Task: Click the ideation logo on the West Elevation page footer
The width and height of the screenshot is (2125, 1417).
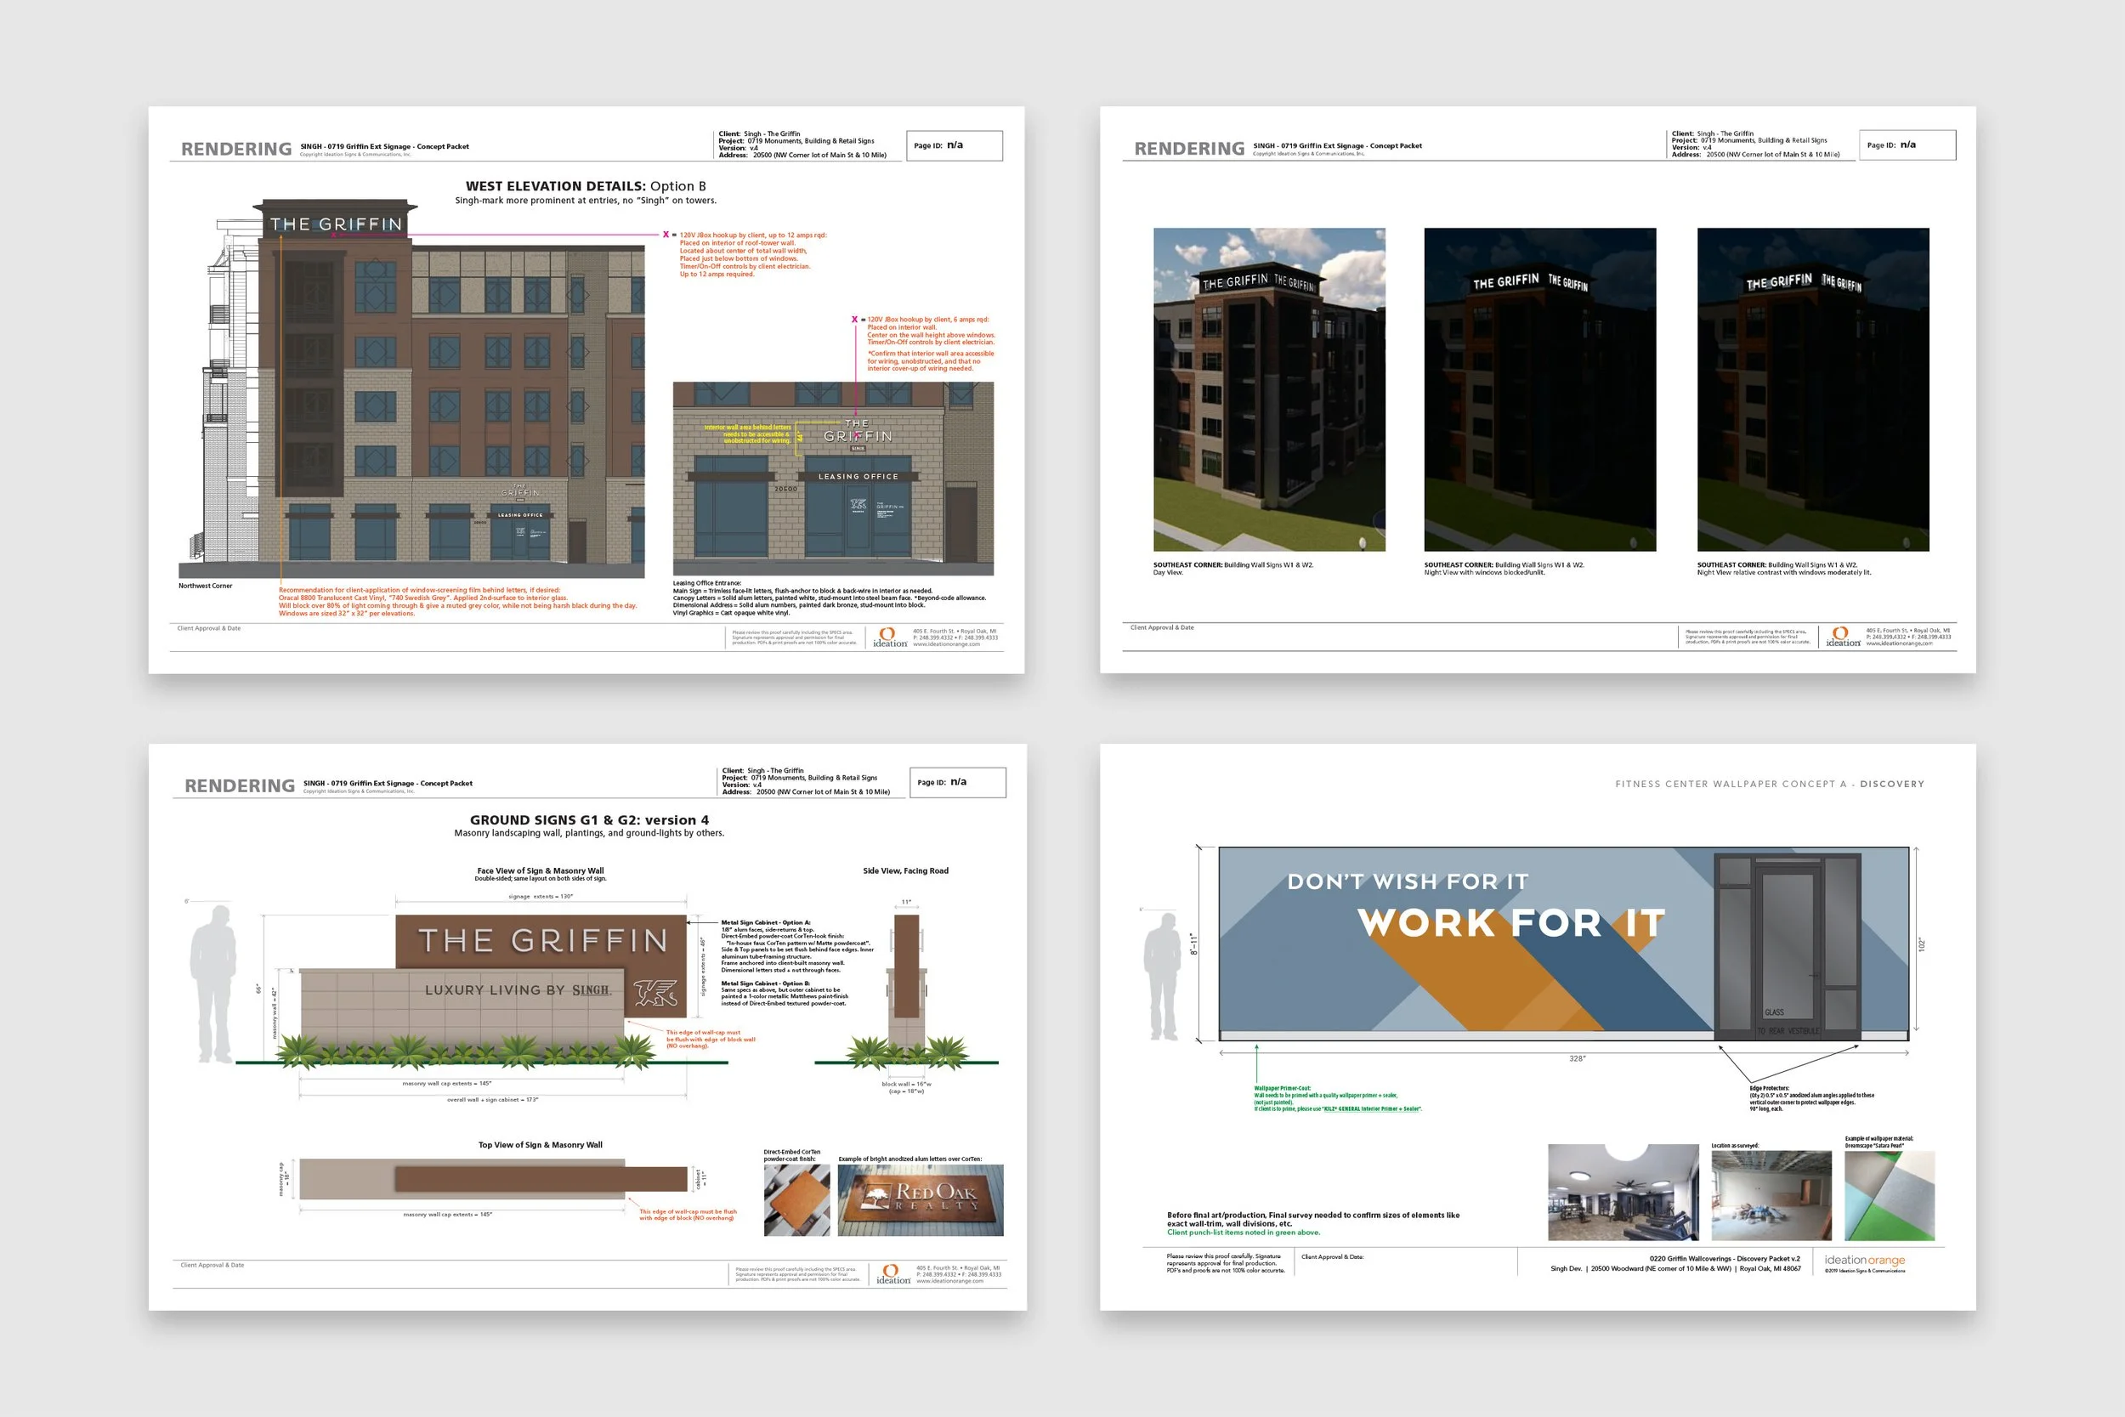Action: click(890, 638)
